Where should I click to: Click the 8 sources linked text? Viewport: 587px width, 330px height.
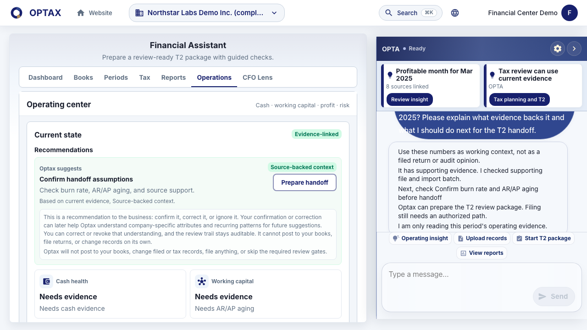pos(407,87)
